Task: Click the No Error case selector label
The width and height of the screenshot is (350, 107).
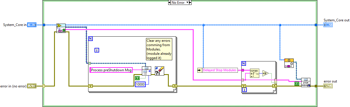Action: click(x=178, y=2)
